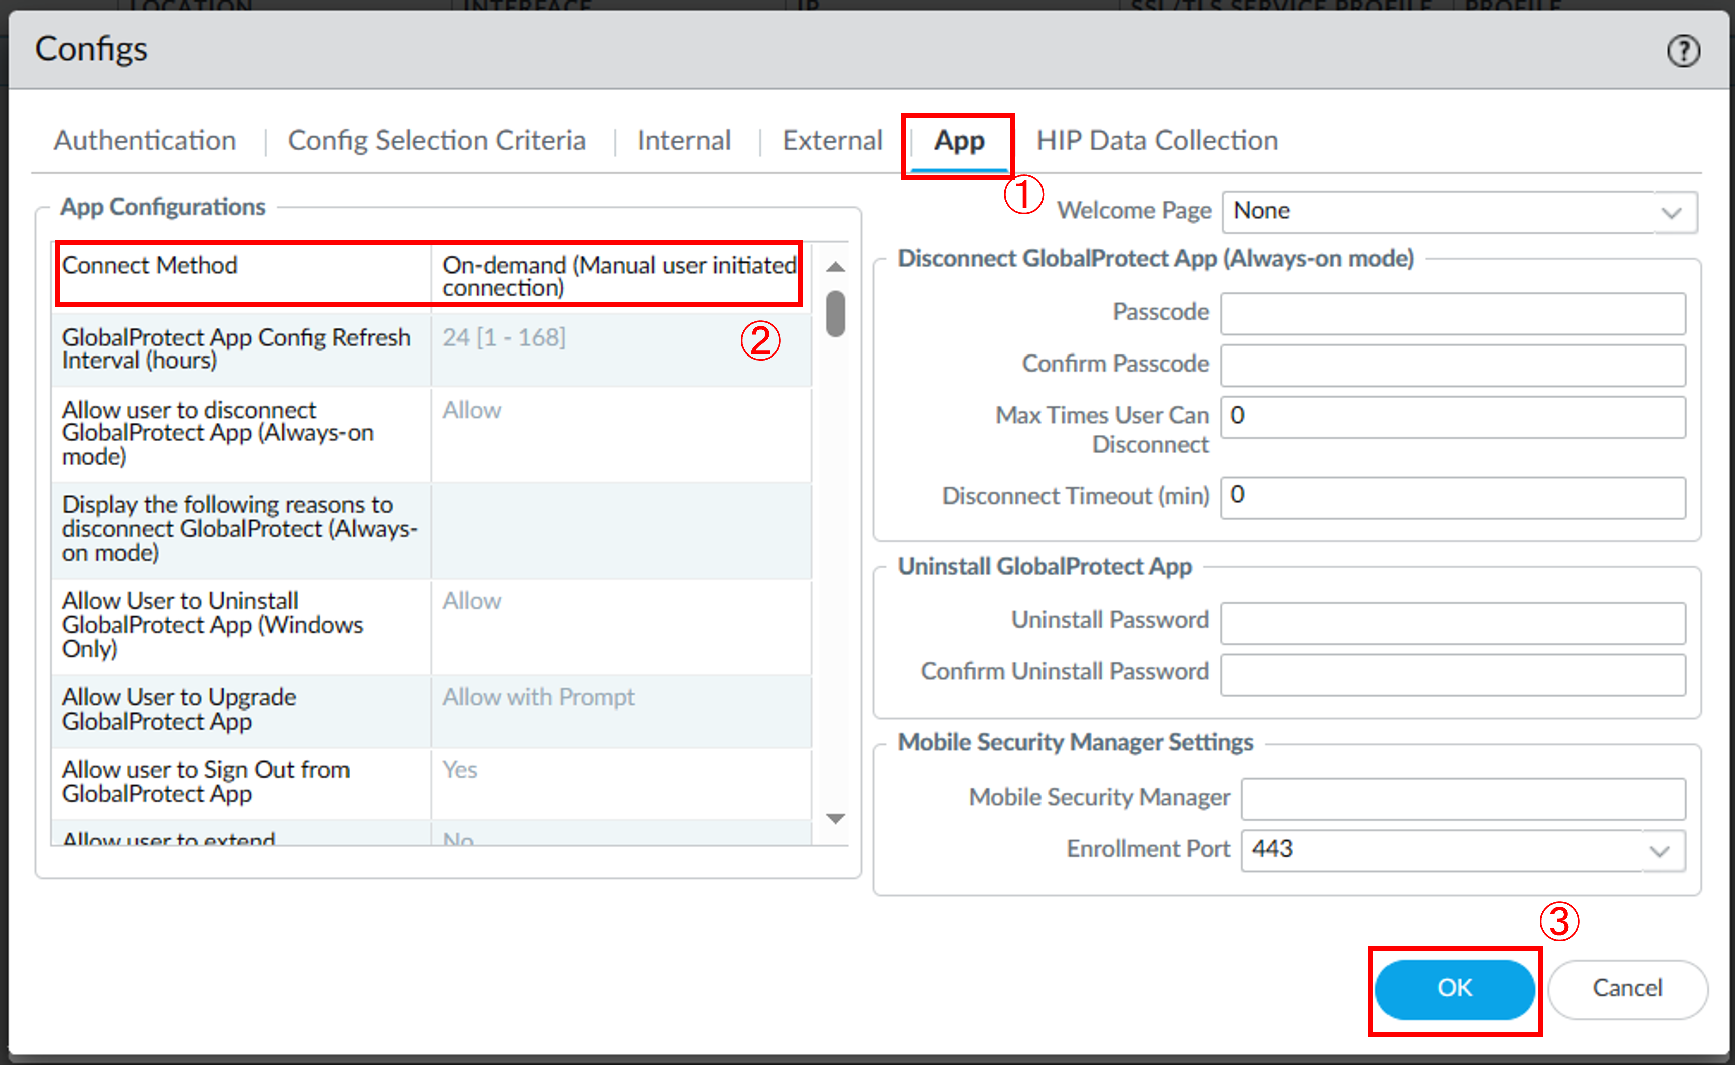This screenshot has width=1735, height=1065.
Task: Click the Cancel button
Action: 1626,988
